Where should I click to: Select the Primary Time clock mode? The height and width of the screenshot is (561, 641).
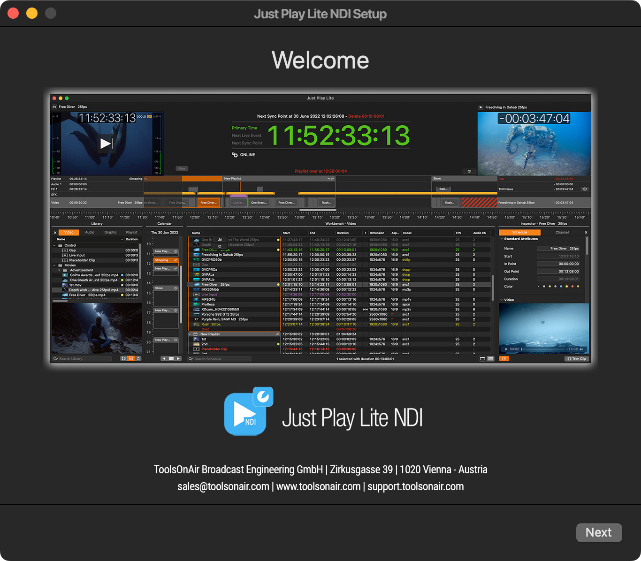pyautogui.click(x=244, y=128)
